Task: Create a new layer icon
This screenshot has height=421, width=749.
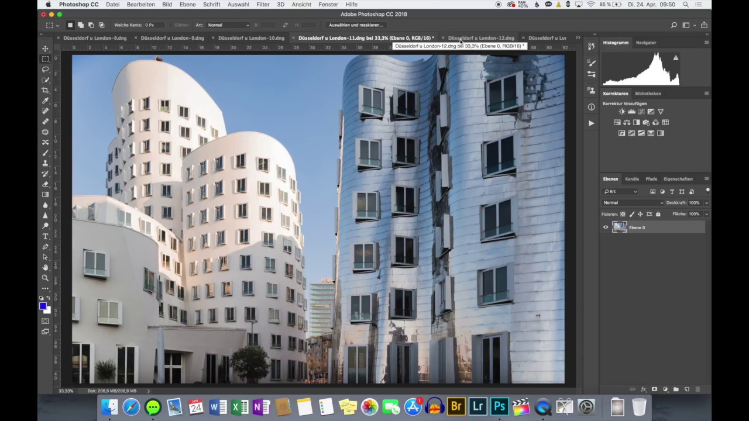Action: [x=687, y=389]
